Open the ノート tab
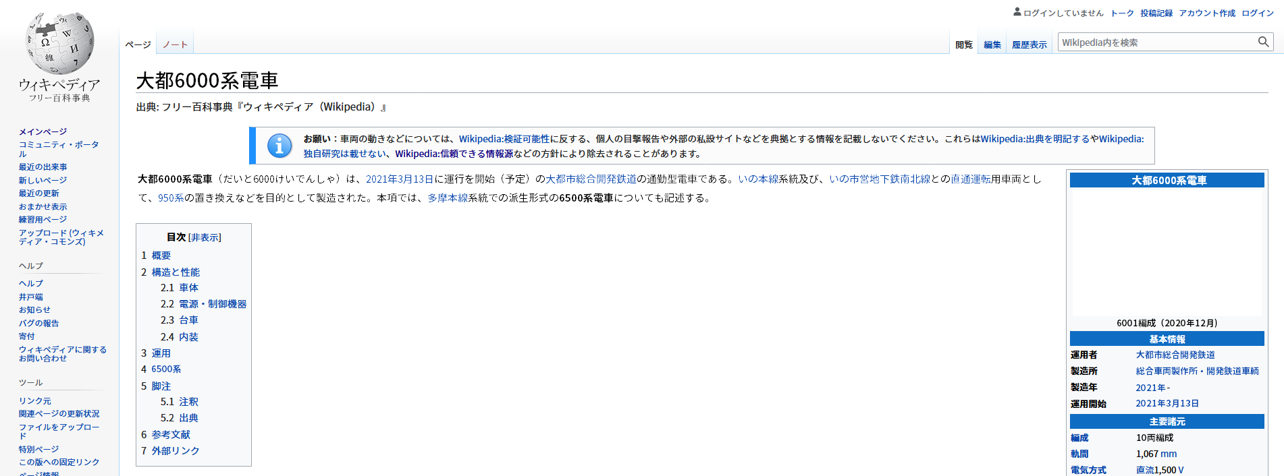 pyautogui.click(x=175, y=44)
